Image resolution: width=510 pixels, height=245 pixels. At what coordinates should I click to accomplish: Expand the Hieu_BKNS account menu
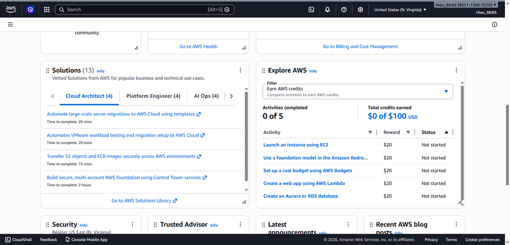pyautogui.click(x=466, y=5)
